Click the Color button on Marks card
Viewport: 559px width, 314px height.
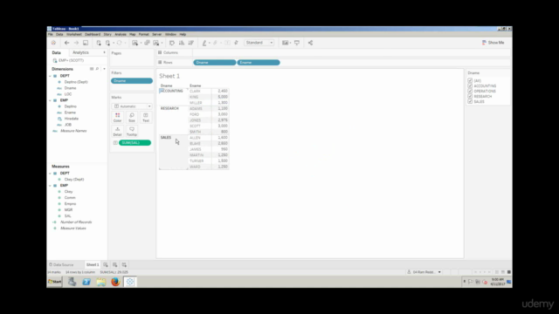click(117, 117)
